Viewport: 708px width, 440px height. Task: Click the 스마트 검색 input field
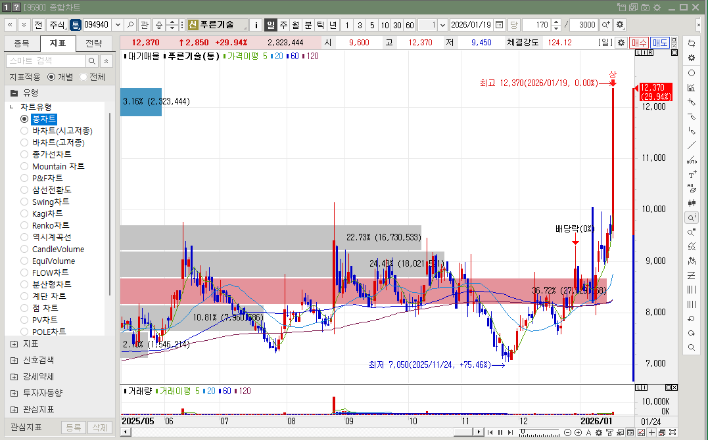(45, 61)
